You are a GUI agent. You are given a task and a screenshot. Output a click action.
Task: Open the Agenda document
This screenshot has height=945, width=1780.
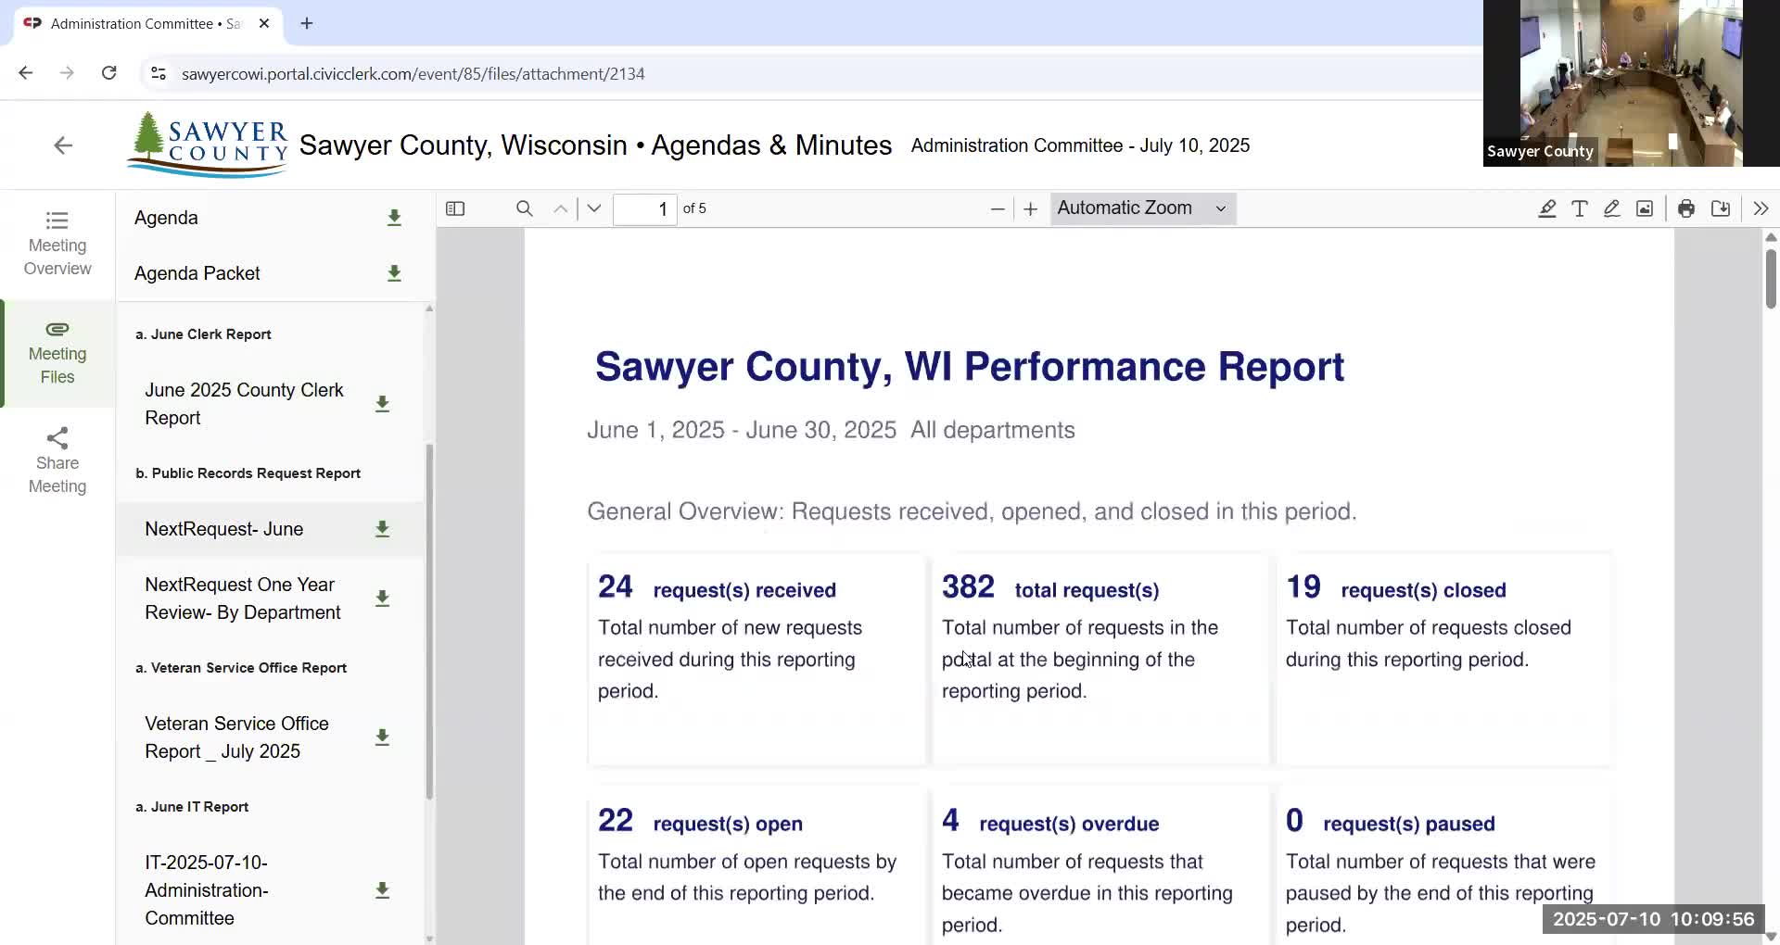pyautogui.click(x=166, y=218)
